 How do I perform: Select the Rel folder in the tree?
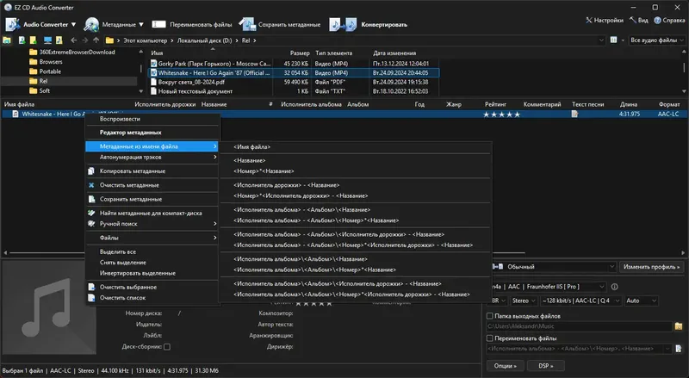[x=45, y=81]
